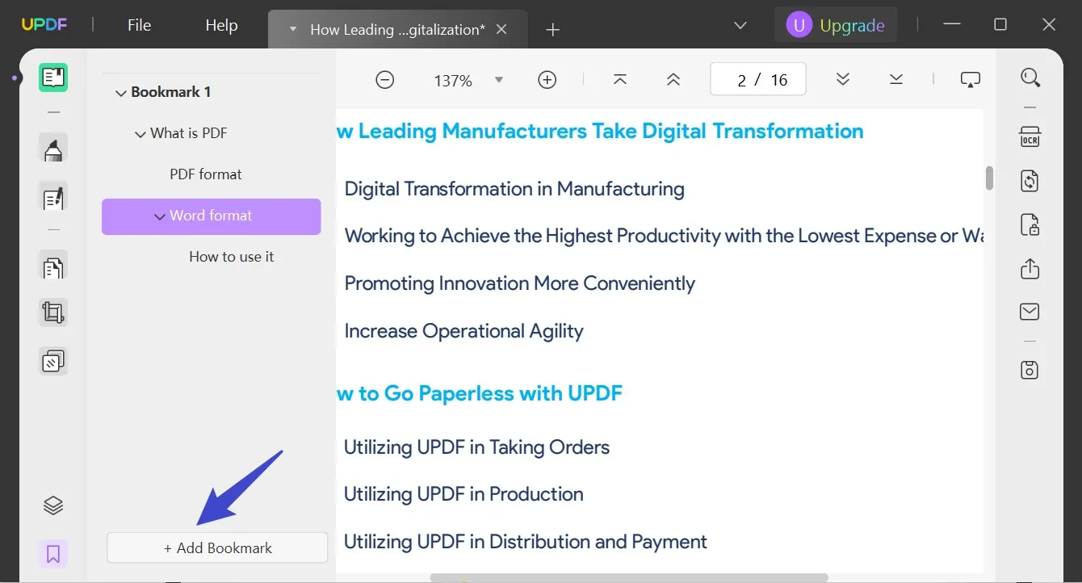Click the Leading Manufacturers Take Digital Transformation heading
Viewport: 1082px width, 583px height.
600,132
